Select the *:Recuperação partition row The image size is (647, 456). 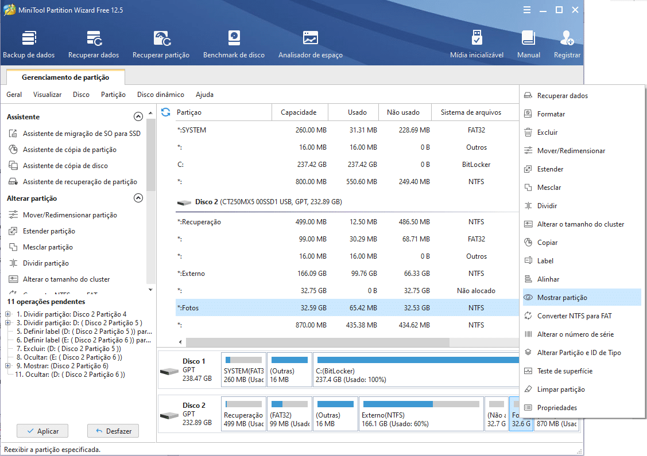347,222
